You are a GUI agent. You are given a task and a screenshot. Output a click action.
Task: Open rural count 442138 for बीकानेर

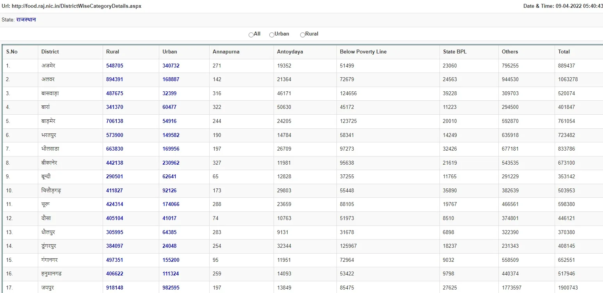(x=115, y=163)
